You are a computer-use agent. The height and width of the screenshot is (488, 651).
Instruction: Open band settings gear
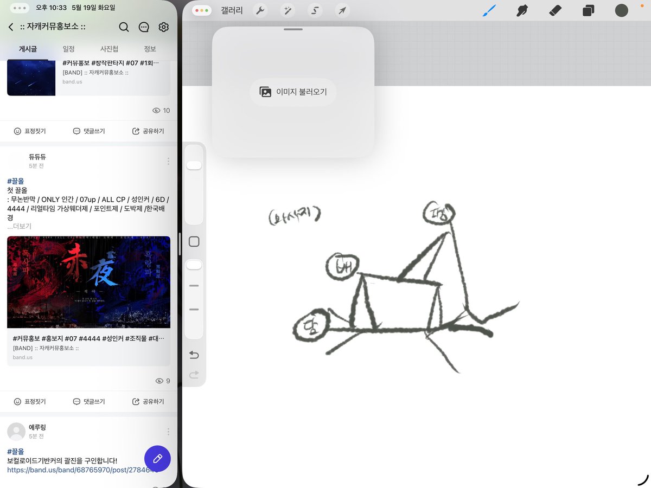click(164, 27)
